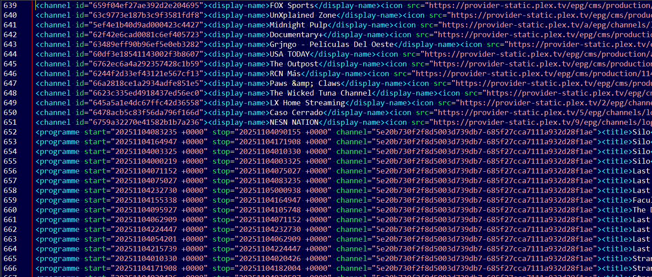Screen dimensions: 652x277
Task: Click The Wicked Tuna Channel name
Action: tap(320, 93)
